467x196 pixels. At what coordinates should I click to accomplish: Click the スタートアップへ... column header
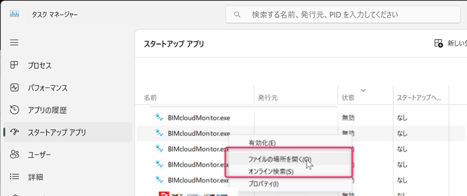pos(419,98)
